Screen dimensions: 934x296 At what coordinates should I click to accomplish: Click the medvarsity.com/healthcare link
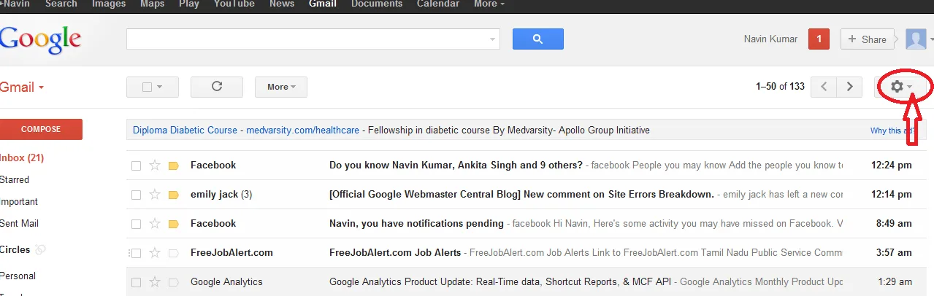302,131
